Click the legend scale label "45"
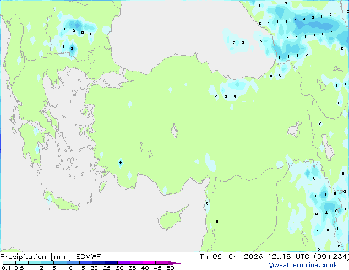This screenshot has height=270, width=349. click(157, 268)
